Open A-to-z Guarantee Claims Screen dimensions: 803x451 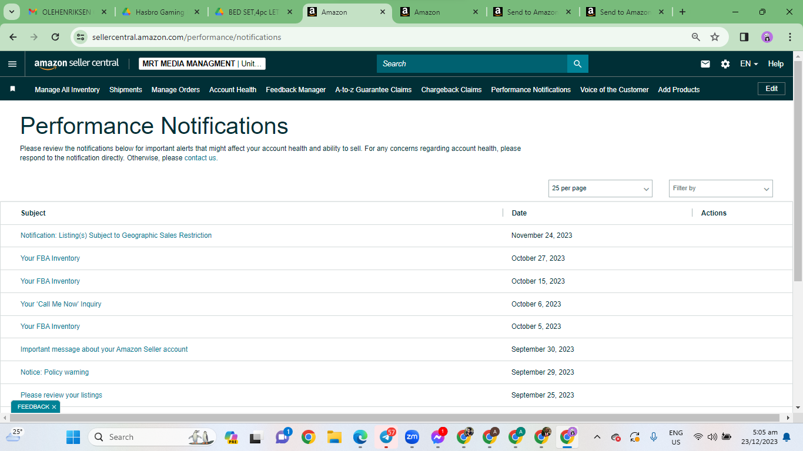[373, 90]
